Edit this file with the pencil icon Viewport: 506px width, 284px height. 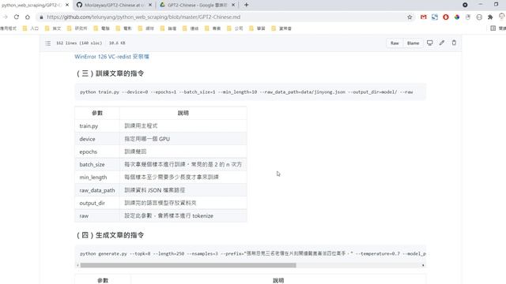442,43
